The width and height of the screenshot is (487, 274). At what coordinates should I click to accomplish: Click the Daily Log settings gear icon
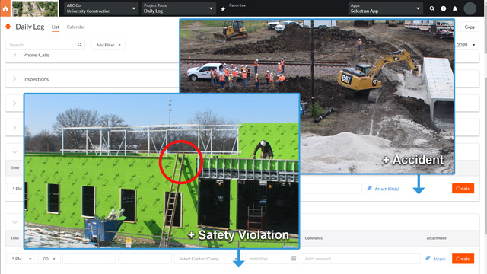click(x=8, y=27)
